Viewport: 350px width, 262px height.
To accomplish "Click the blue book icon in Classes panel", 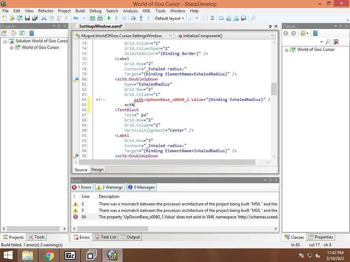I will [x=315, y=33].
